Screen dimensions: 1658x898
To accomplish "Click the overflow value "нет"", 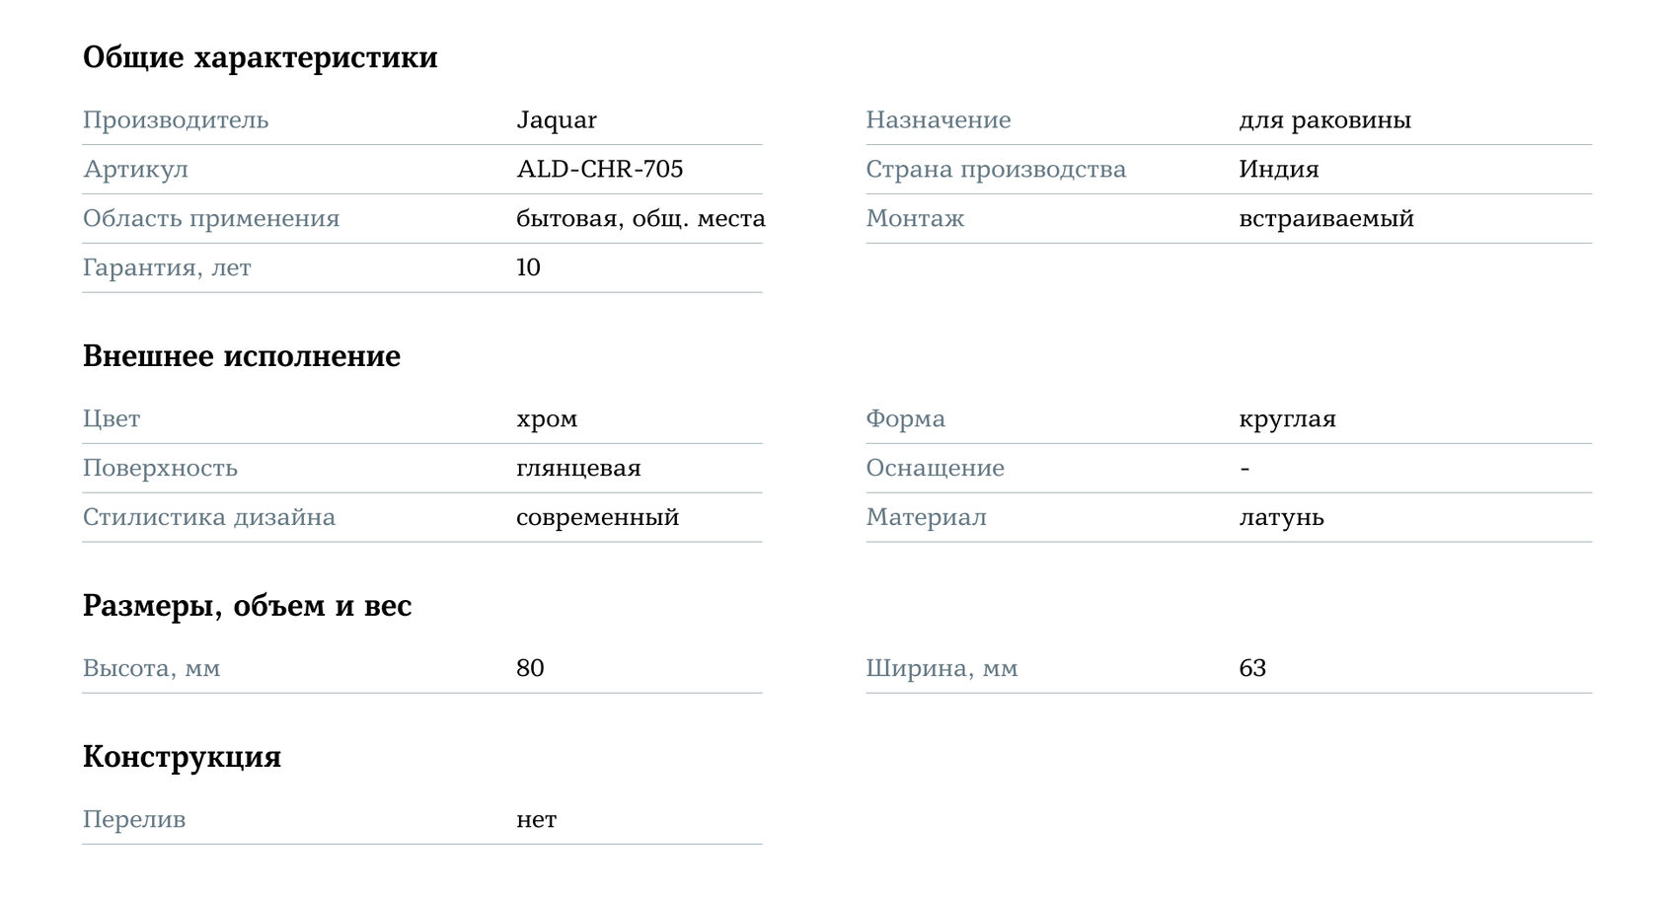I will coord(536,820).
